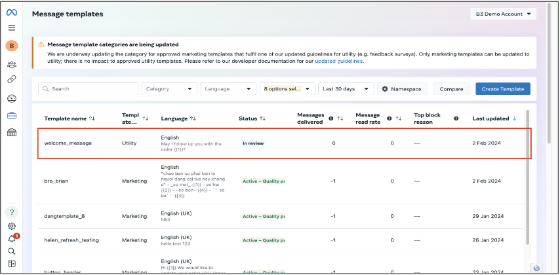
Task: Open notifications bell with red badge
Action: 12,238
